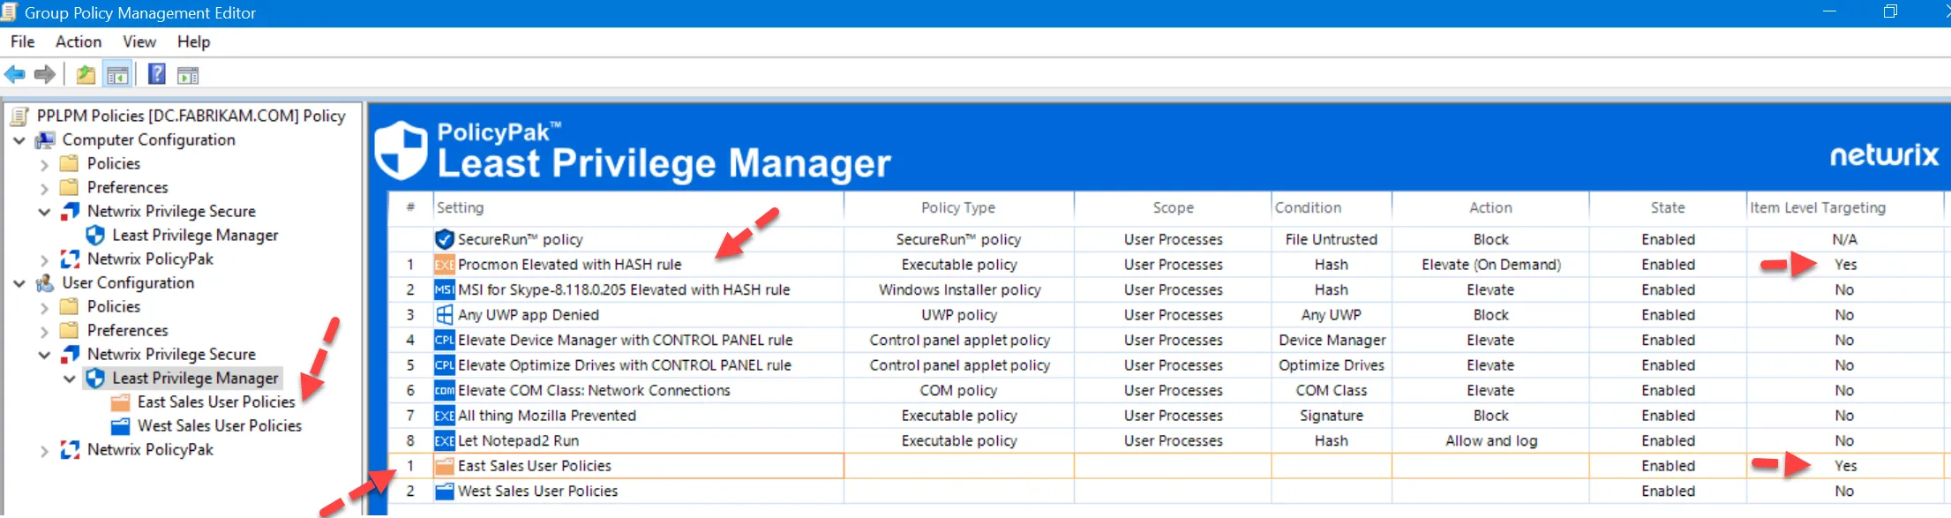Expand Policies folder under Computer Configuration
Image resolution: width=1951 pixels, height=518 pixels.
click(44, 164)
